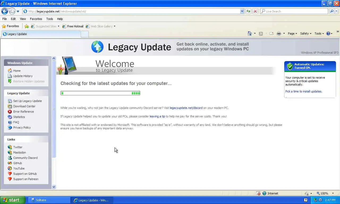
Task: Open the Free Hotmail favorites link
Action: (x=73, y=26)
